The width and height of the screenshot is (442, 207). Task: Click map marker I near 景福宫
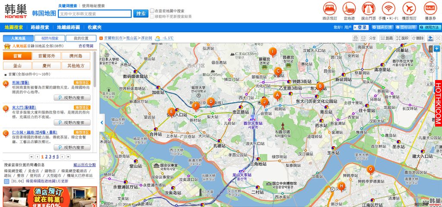click(272, 52)
